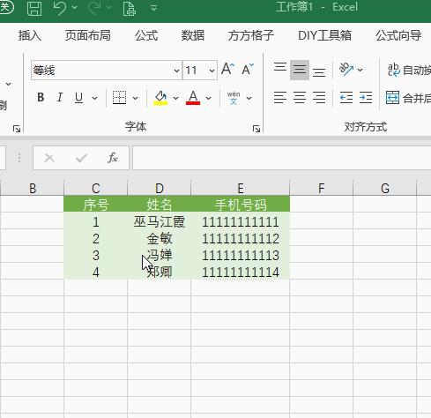Viewport: 431px width, 418px height.
Task: Click the Undo arrow icon
Action: [x=60, y=8]
